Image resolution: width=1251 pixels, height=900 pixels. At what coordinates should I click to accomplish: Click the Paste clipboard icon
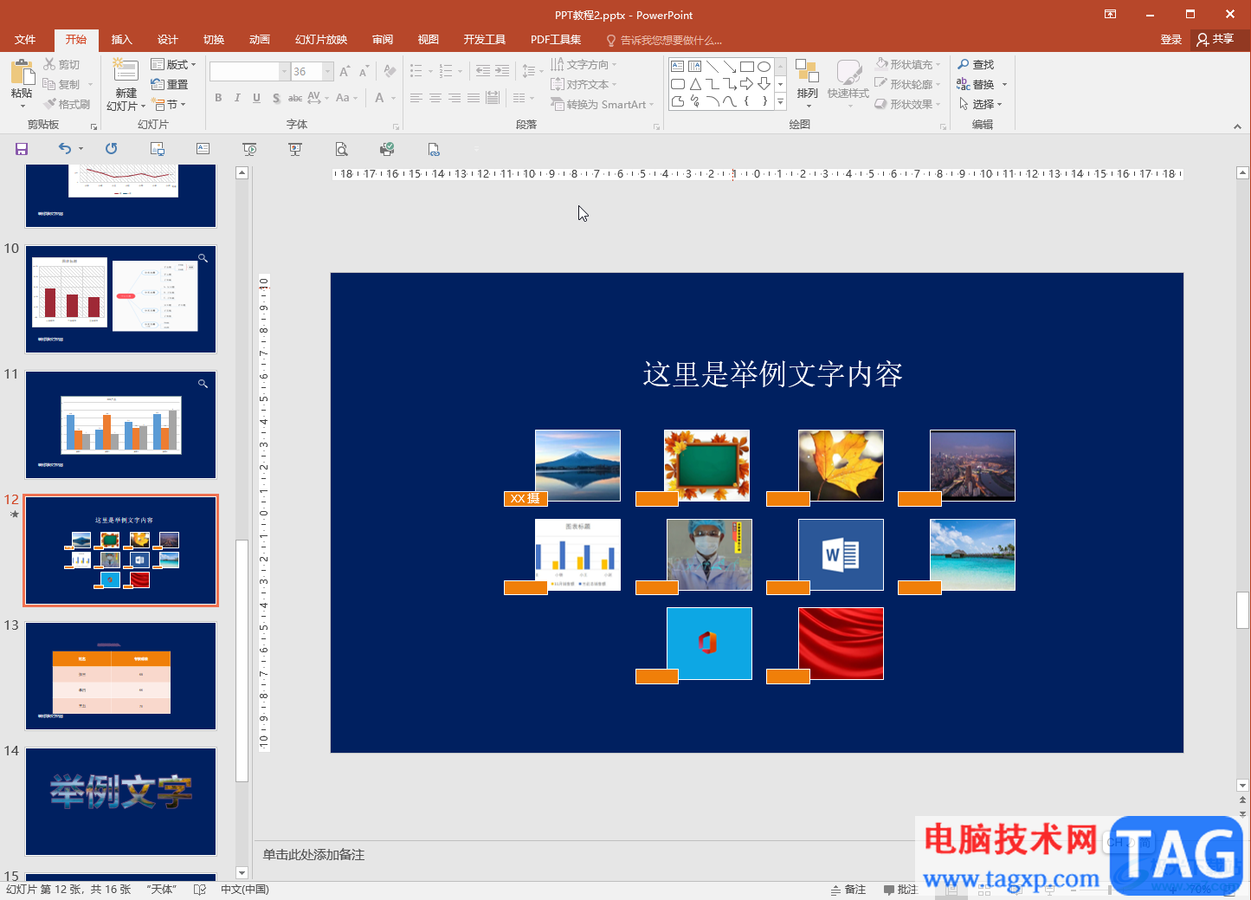22,73
